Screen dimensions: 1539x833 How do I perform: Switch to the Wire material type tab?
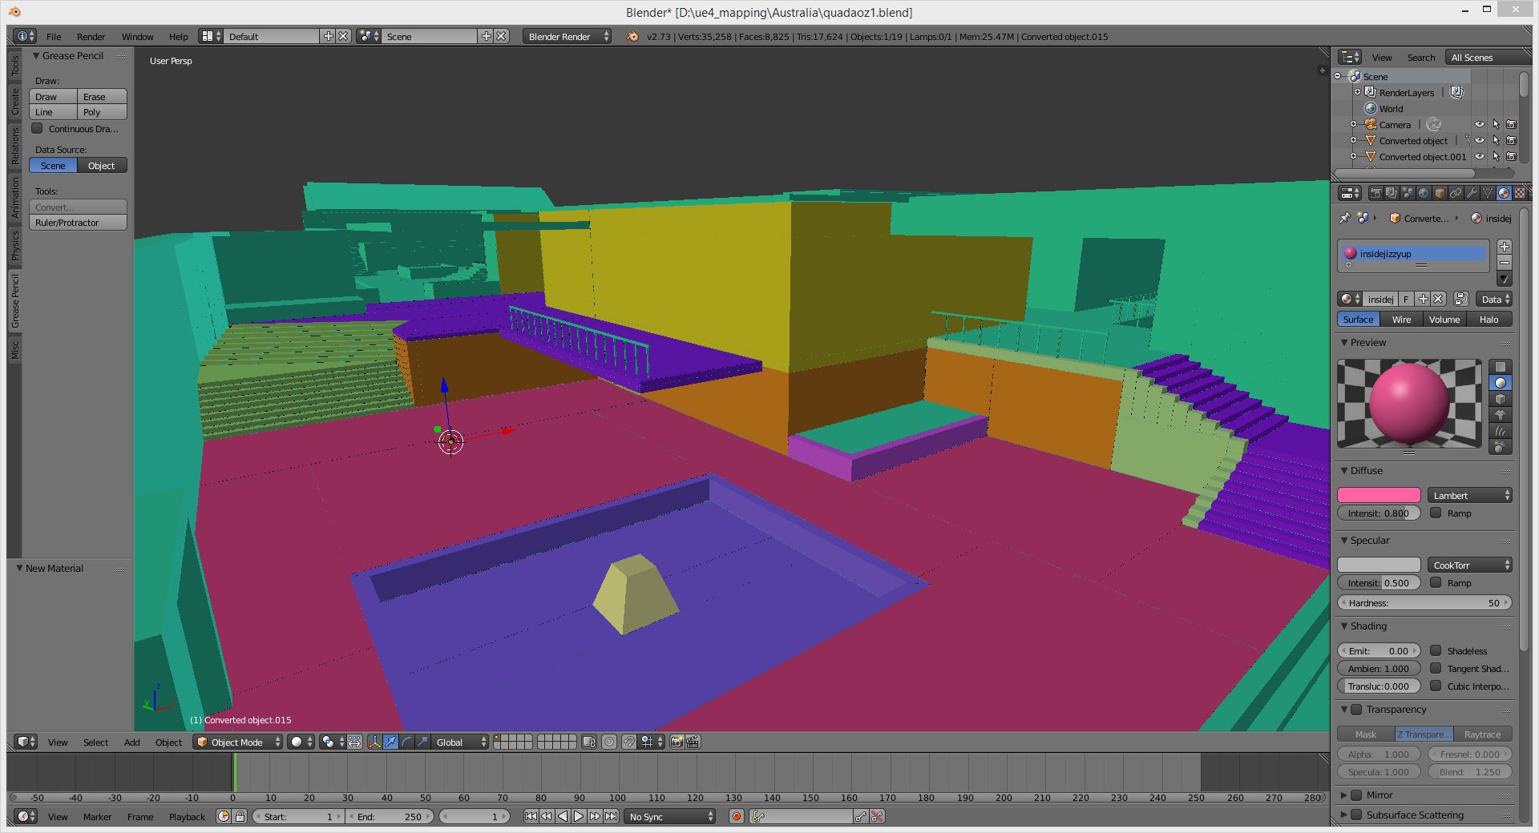point(1401,319)
